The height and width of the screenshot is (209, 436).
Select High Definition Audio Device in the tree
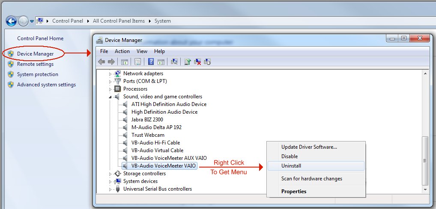(x=164, y=112)
